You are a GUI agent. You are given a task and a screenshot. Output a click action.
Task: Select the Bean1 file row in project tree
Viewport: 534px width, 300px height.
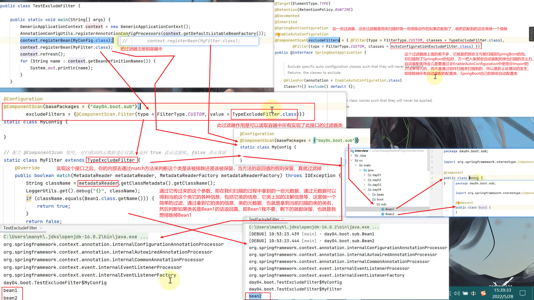[x=388, y=209]
